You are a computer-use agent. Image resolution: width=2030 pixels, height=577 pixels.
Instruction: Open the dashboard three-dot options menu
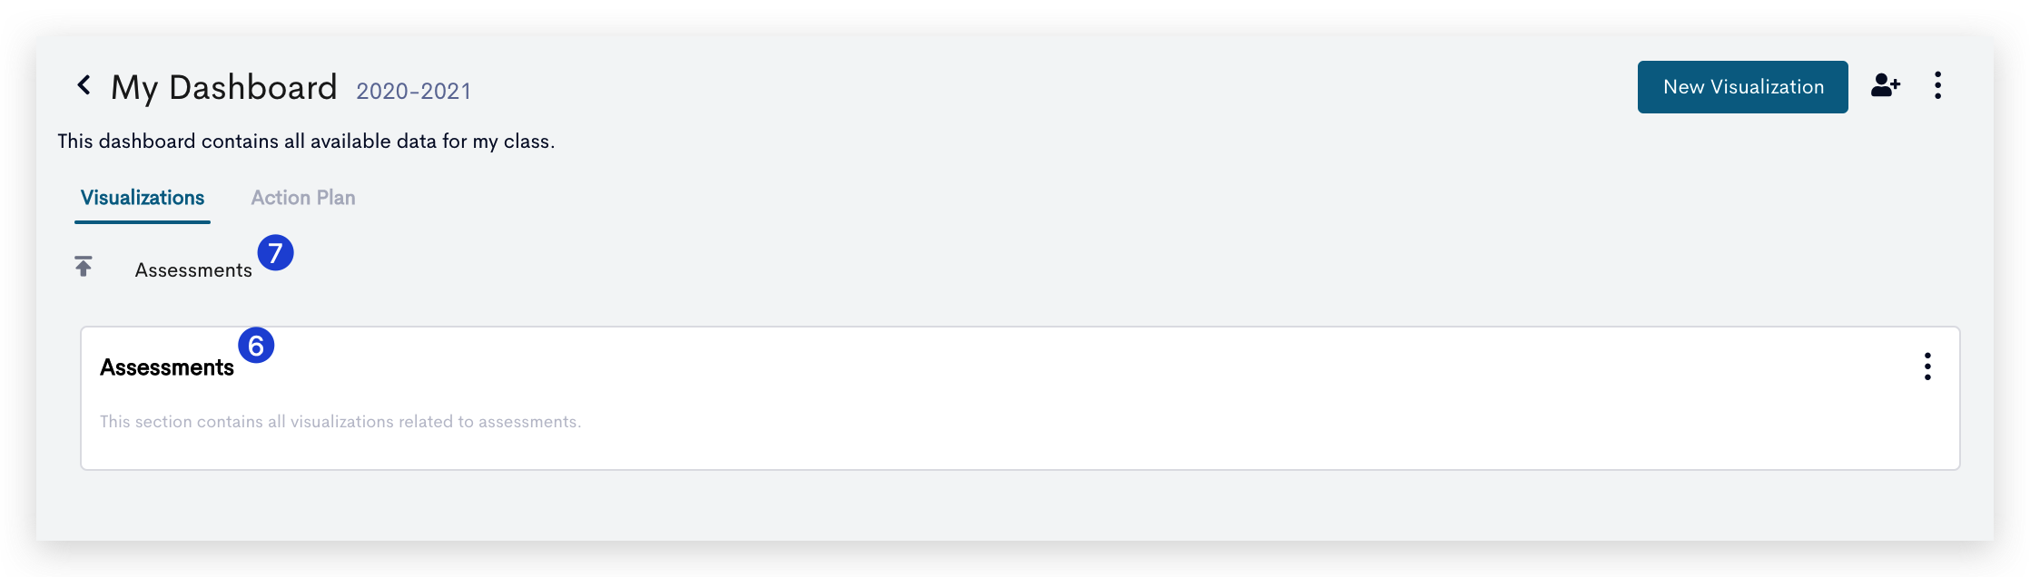click(x=1937, y=85)
